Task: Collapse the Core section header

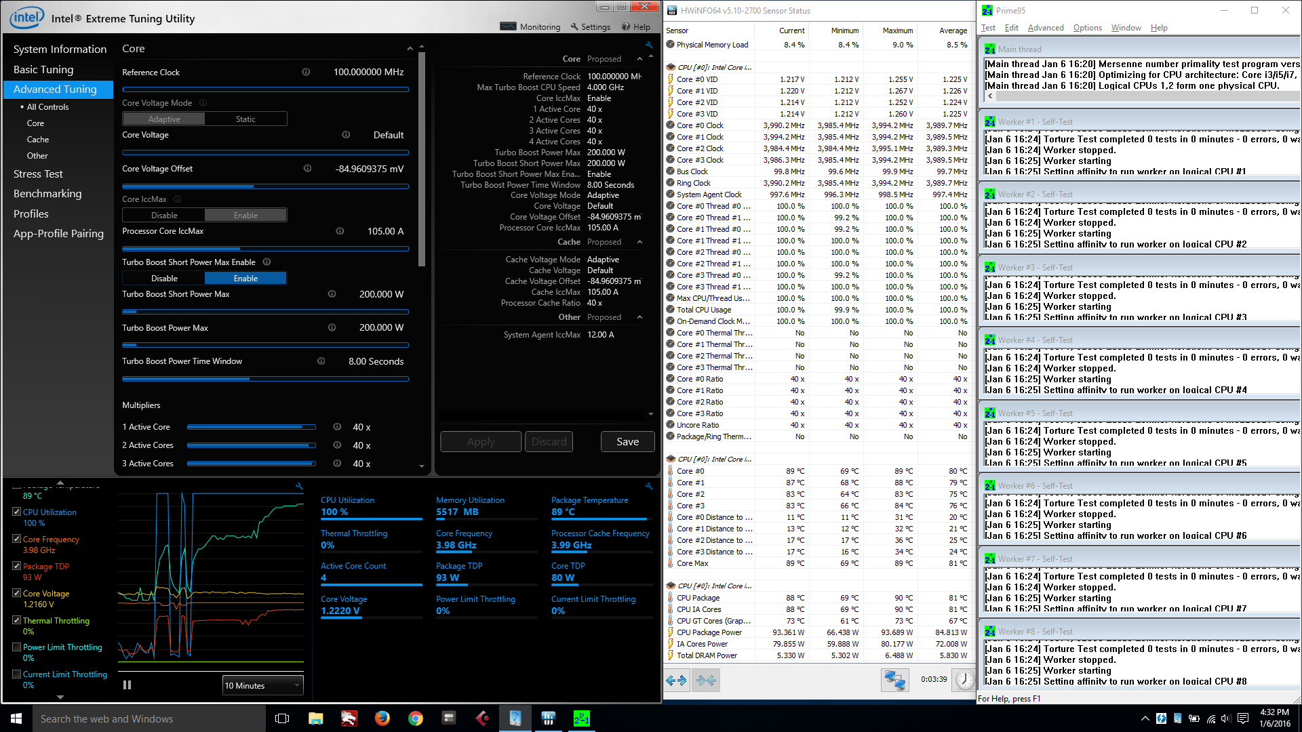Action: (410, 49)
